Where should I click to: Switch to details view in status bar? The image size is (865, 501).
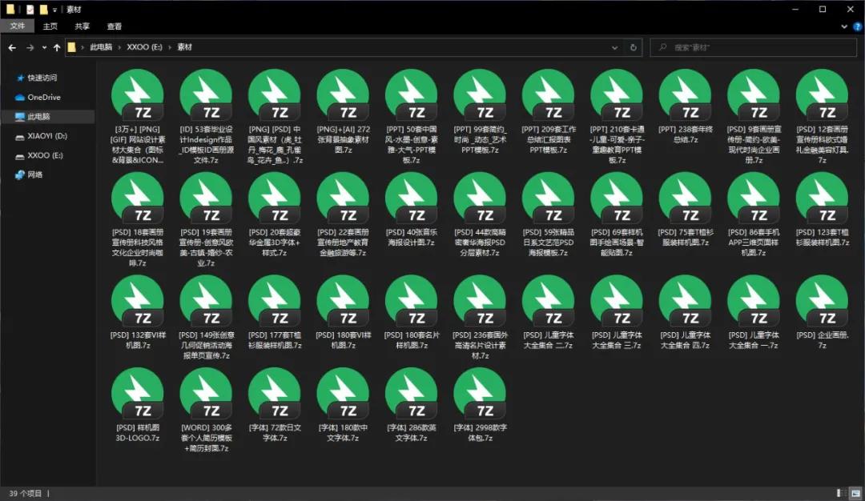tap(842, 493)
